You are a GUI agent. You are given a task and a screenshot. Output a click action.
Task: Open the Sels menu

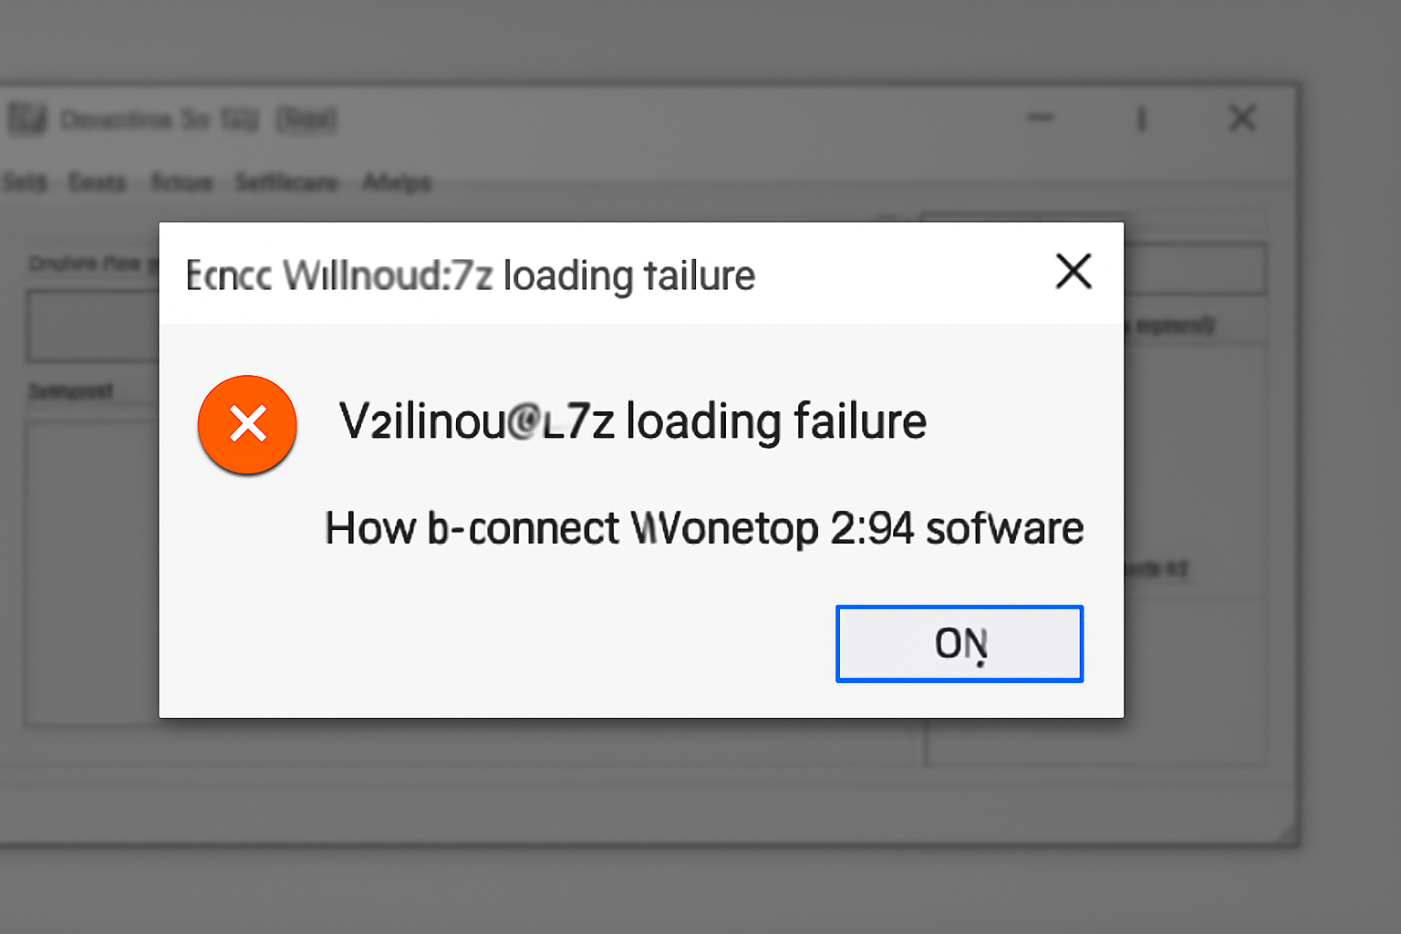point(27,182)
